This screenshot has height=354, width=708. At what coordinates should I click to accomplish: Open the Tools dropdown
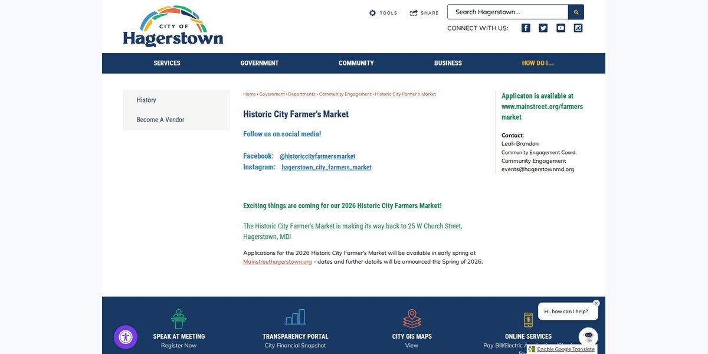[383, 13]
